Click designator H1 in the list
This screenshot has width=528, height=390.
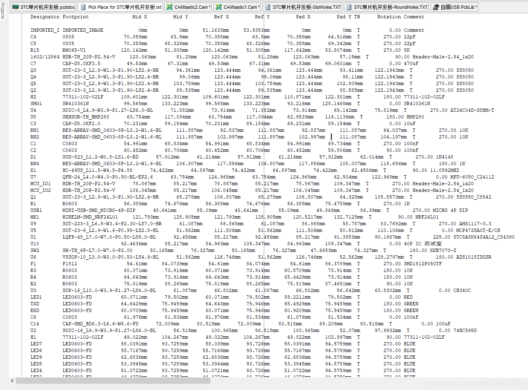tap(33, 337)
